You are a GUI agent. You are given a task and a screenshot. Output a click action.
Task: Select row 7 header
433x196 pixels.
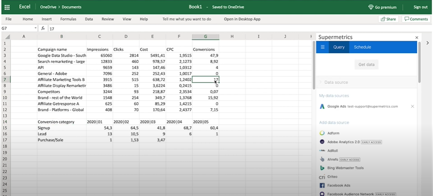[5, 80]
